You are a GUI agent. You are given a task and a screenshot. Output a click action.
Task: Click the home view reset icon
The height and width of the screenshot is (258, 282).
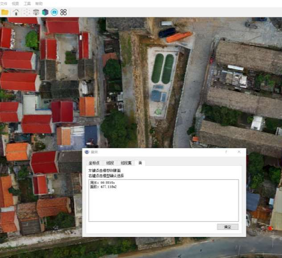click(x=16, y=12)
